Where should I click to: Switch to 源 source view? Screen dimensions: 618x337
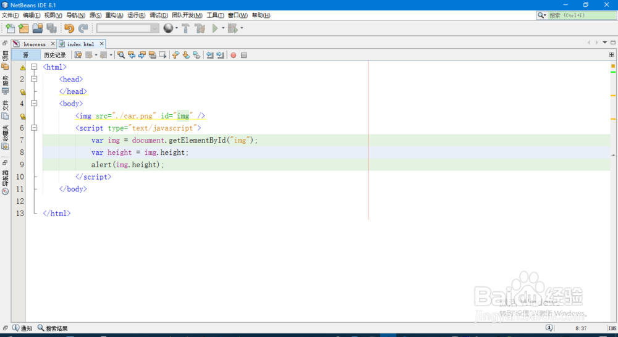(25, 55)
